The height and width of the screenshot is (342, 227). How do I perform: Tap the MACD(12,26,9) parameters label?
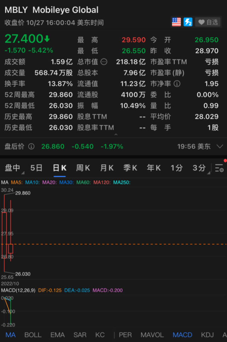coord(18,290)
